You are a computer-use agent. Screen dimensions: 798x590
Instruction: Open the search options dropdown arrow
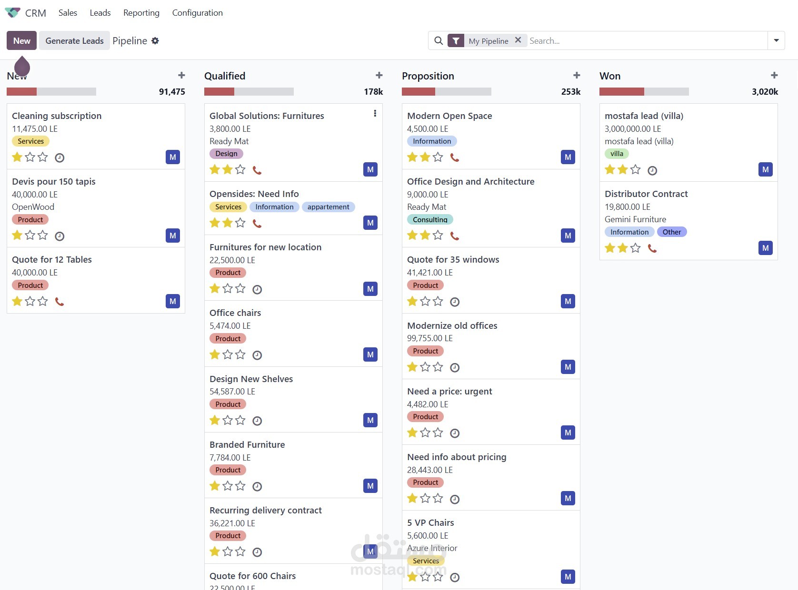point(776,40)
